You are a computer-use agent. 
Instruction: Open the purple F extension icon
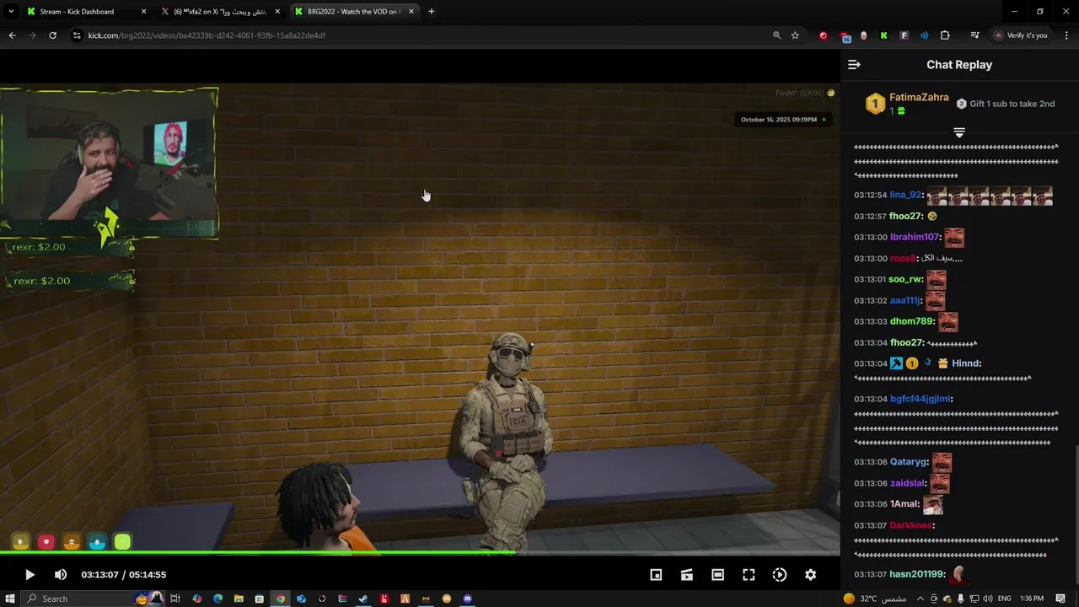pyautogui.click(x=904, y=35)
